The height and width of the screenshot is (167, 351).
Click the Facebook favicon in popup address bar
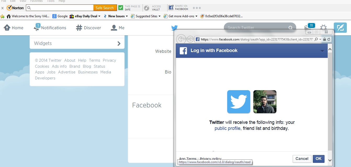click(x=198, y=39)
